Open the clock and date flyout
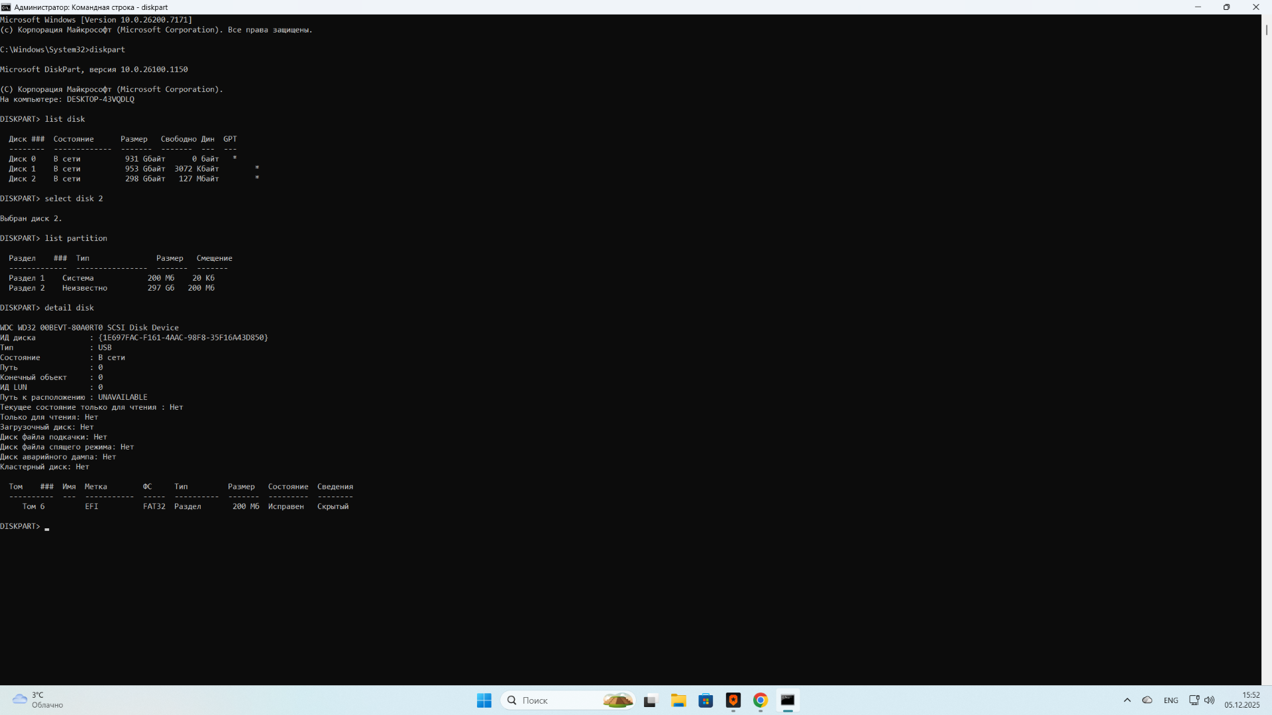Viewport: 1272px width, 715px height. [1242, 700]
